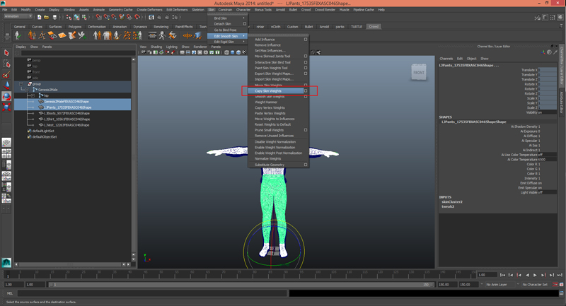Select LJBoots shape in the Outliner
566x306 pixels.
(67, 113)
